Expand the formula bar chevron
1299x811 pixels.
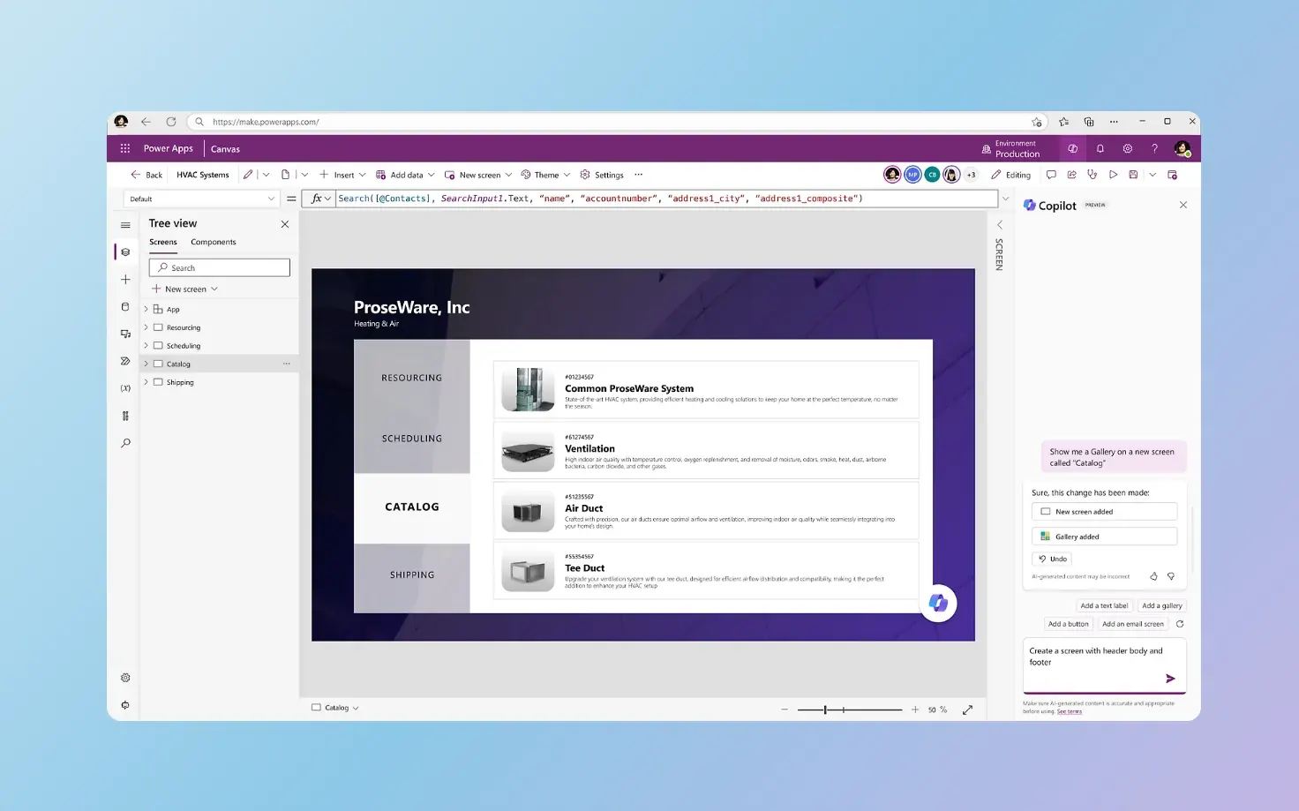[1005, 199]
